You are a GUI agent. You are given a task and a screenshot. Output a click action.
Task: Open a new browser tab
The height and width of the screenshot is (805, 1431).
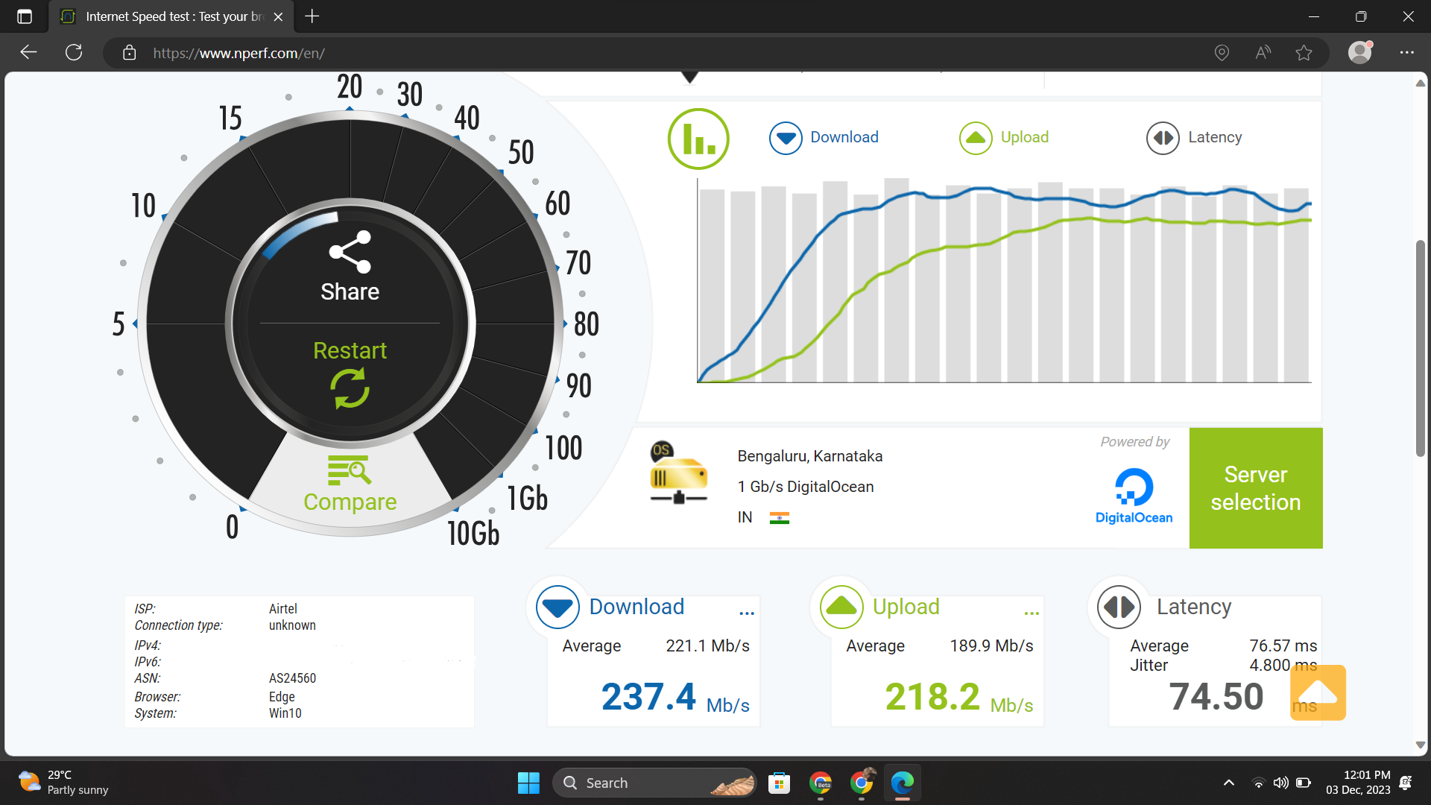coord(312,16)
